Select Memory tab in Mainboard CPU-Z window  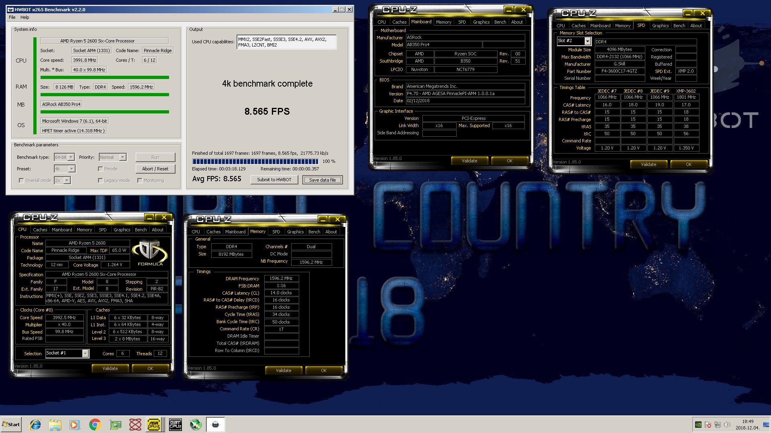(x=444, y=22)
